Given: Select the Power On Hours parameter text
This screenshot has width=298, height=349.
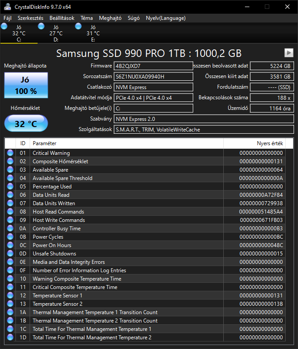Looking at the screenshot, I should coord(52,245).
